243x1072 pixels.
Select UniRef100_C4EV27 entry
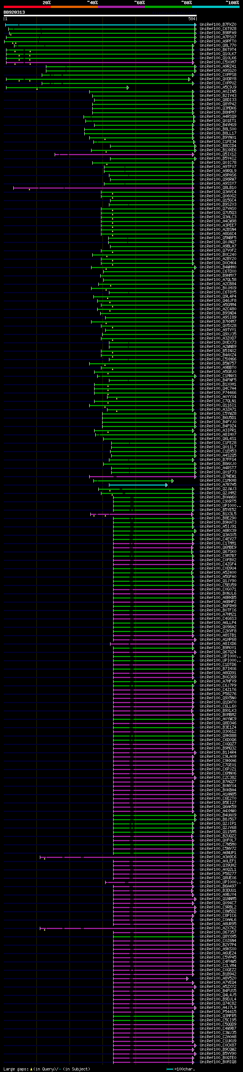(x=218, y=539)
